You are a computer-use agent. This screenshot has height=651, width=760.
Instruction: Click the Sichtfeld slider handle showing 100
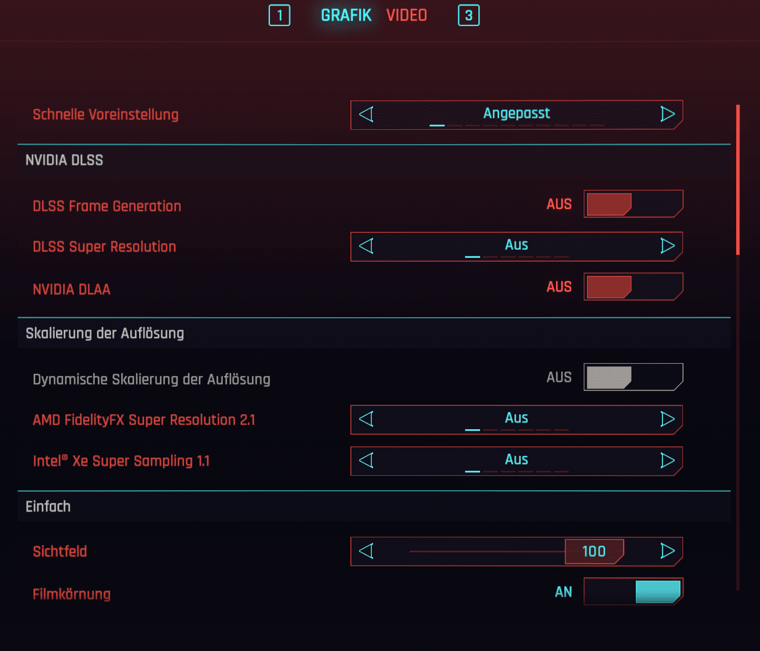click(594, 551)
